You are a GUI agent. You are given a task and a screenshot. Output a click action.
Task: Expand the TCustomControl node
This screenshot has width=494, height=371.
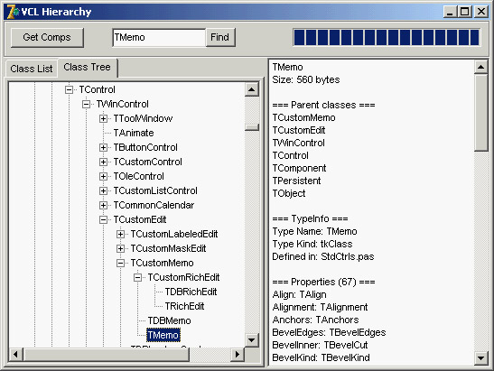[103, 162]
